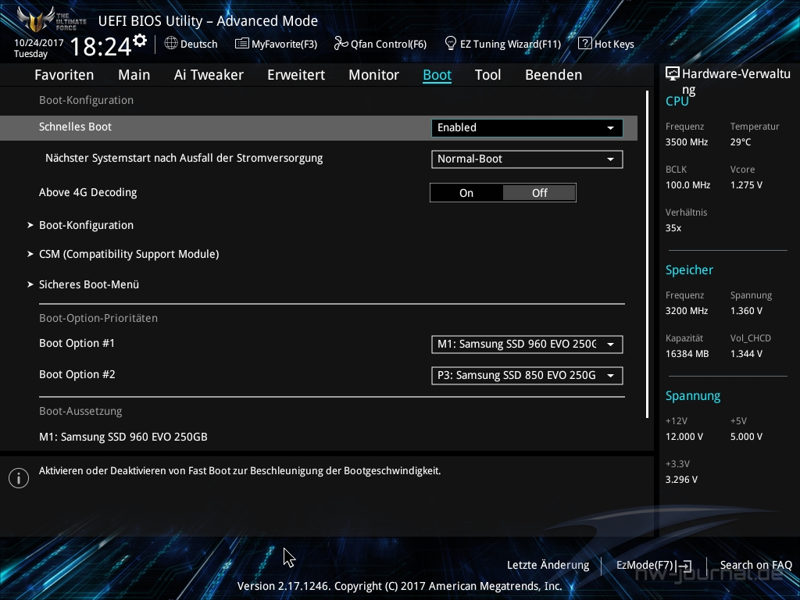Click the Boot Option #2 label

[x=77, y=374]
